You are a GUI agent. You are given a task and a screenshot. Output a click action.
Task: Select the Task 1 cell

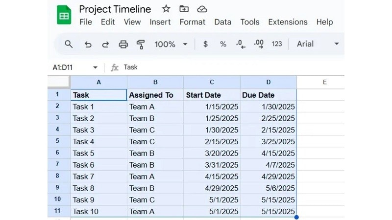coord(99,107)
